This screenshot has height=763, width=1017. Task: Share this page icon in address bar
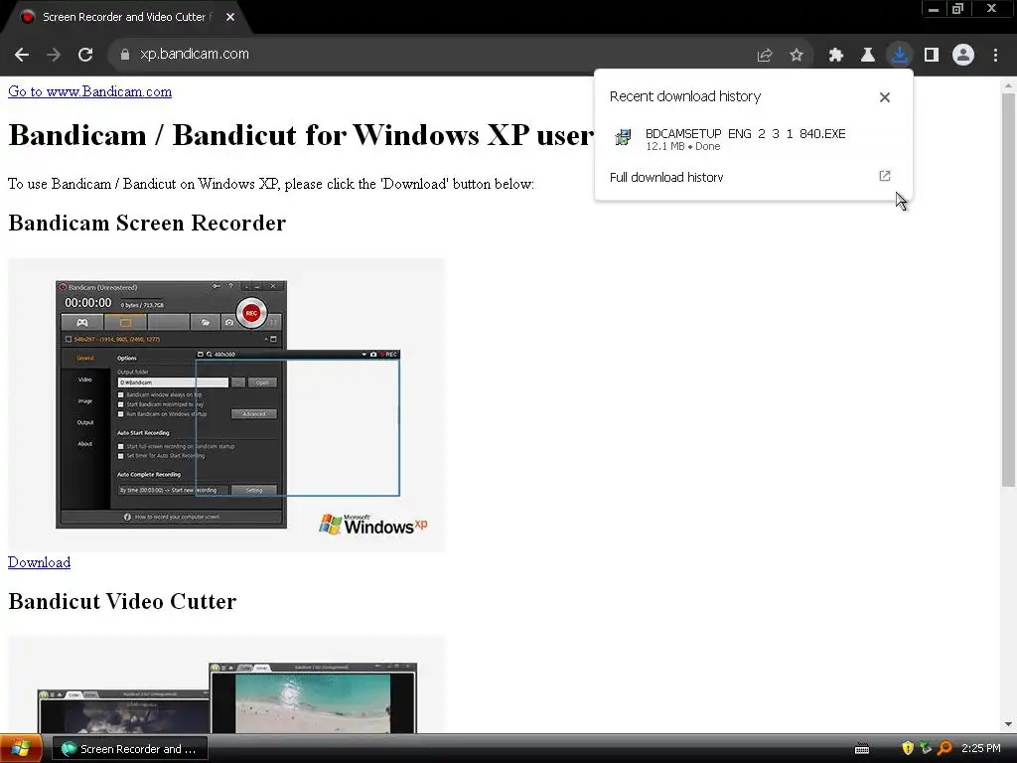pyautogui.click(x=765, y=56)
